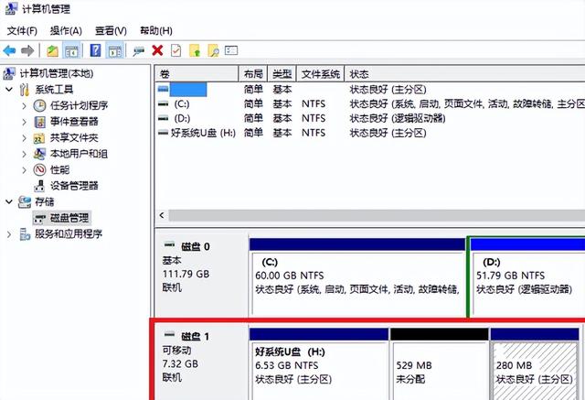Collapse the 系统工具 tree node
Image resolution: width=585 pixels, height=400 pixels.
(9, 90)
